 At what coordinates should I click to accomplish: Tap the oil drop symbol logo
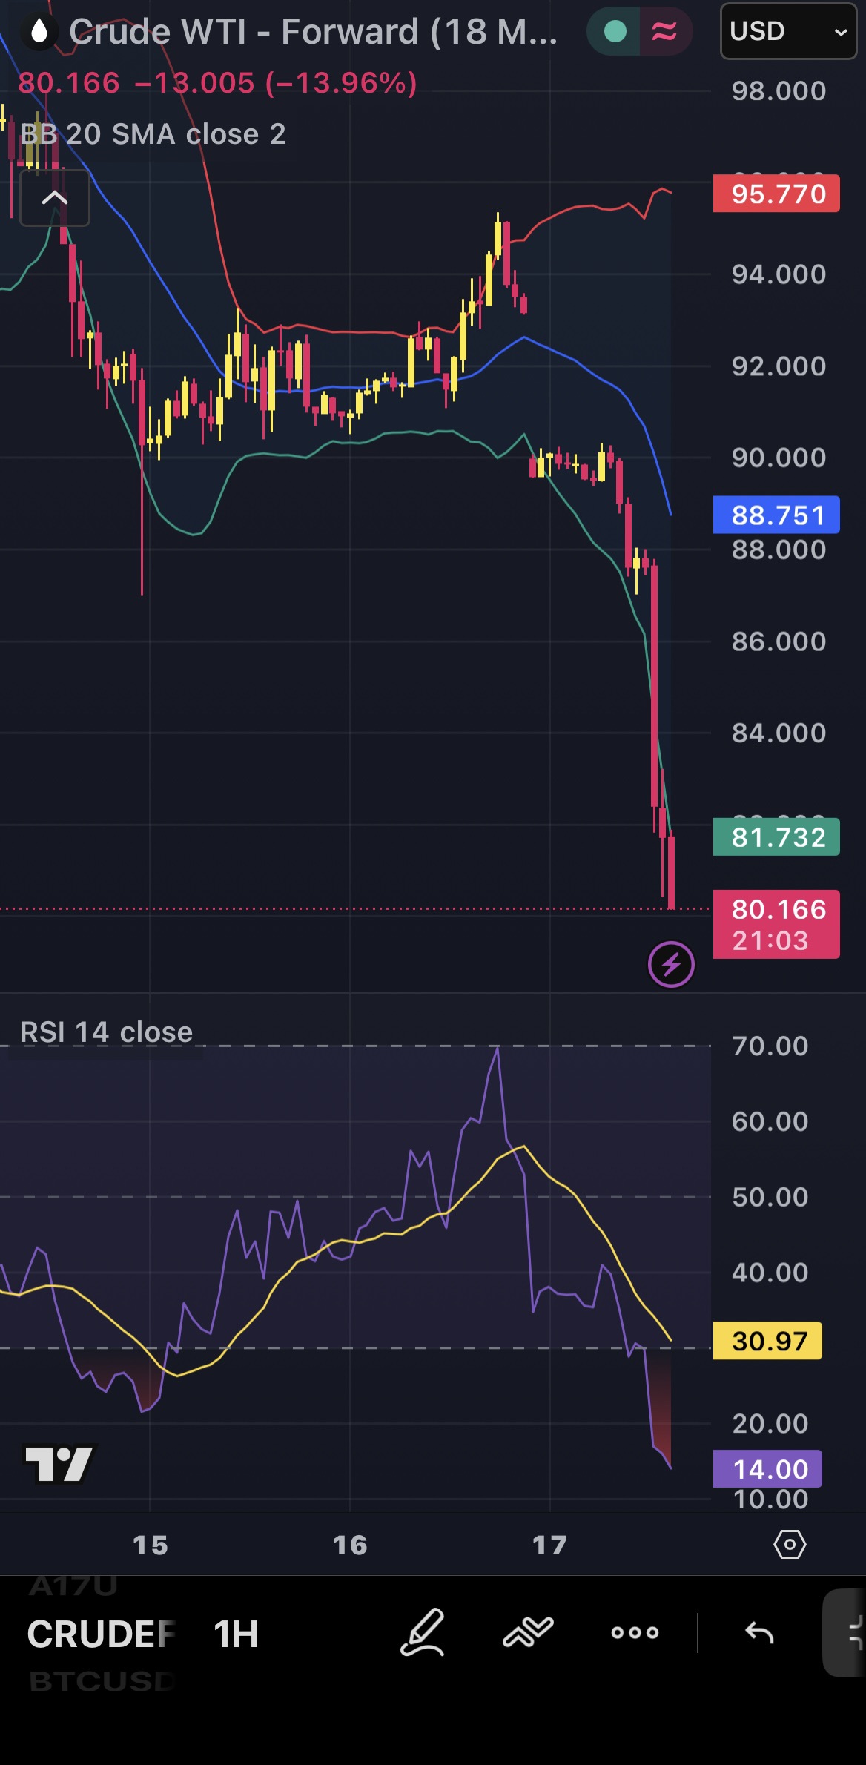click(x=39, y=32)
